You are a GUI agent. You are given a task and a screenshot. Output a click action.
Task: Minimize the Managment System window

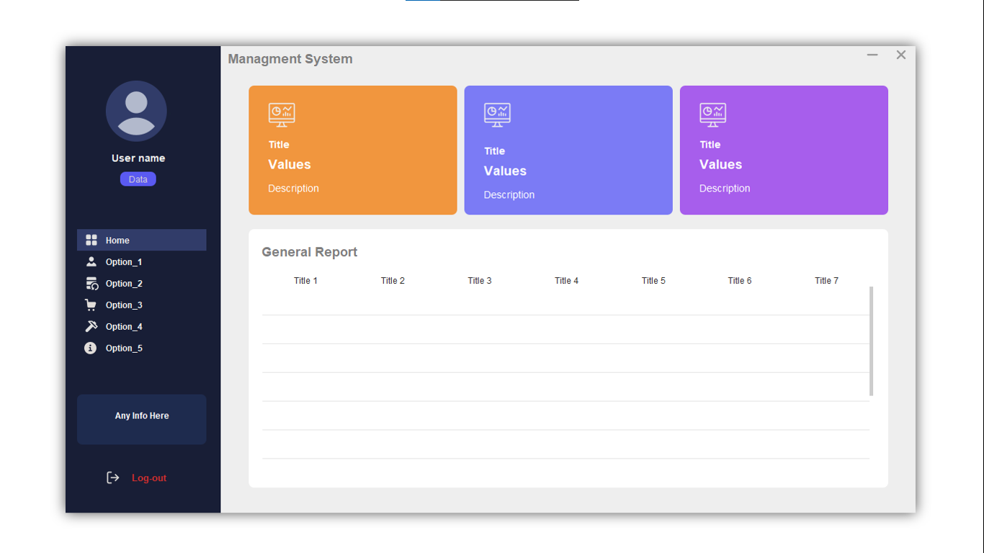(872, 55)
